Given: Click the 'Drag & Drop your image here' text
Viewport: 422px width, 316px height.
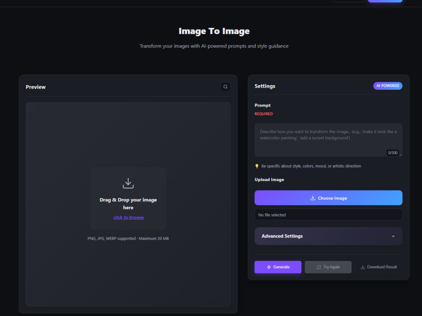Looking at the screenshot, I should (128, 204).
